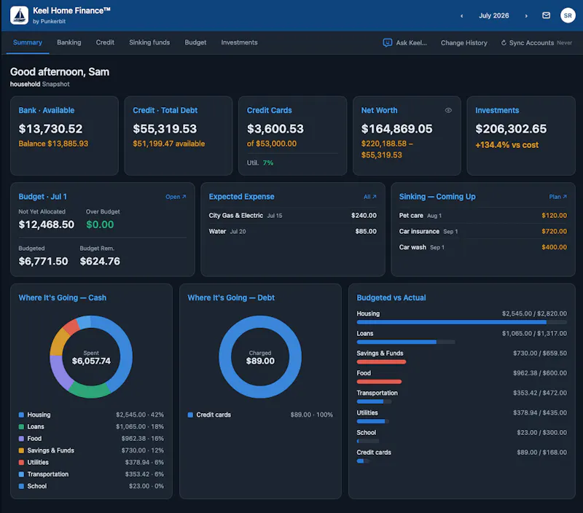Click the Keel sailboat logo icon
The height and width of the screenshot is (513, 583).
(20, 15)
